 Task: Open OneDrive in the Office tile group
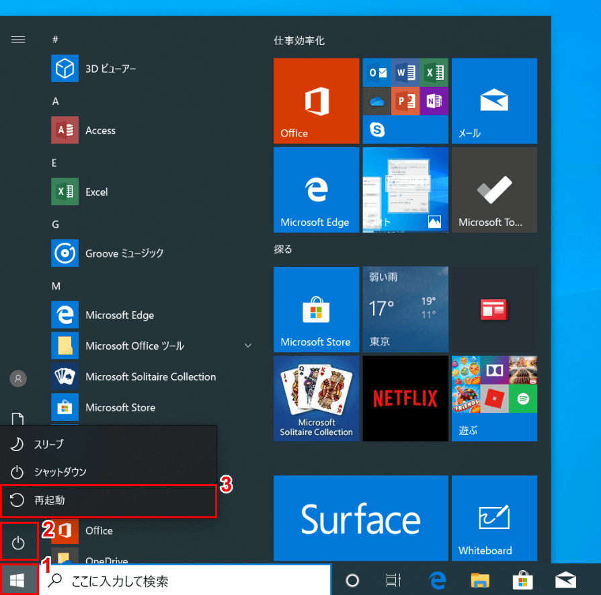(377, 101)
